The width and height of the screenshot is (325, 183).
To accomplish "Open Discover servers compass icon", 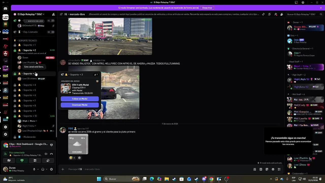I will click(5, 134).
